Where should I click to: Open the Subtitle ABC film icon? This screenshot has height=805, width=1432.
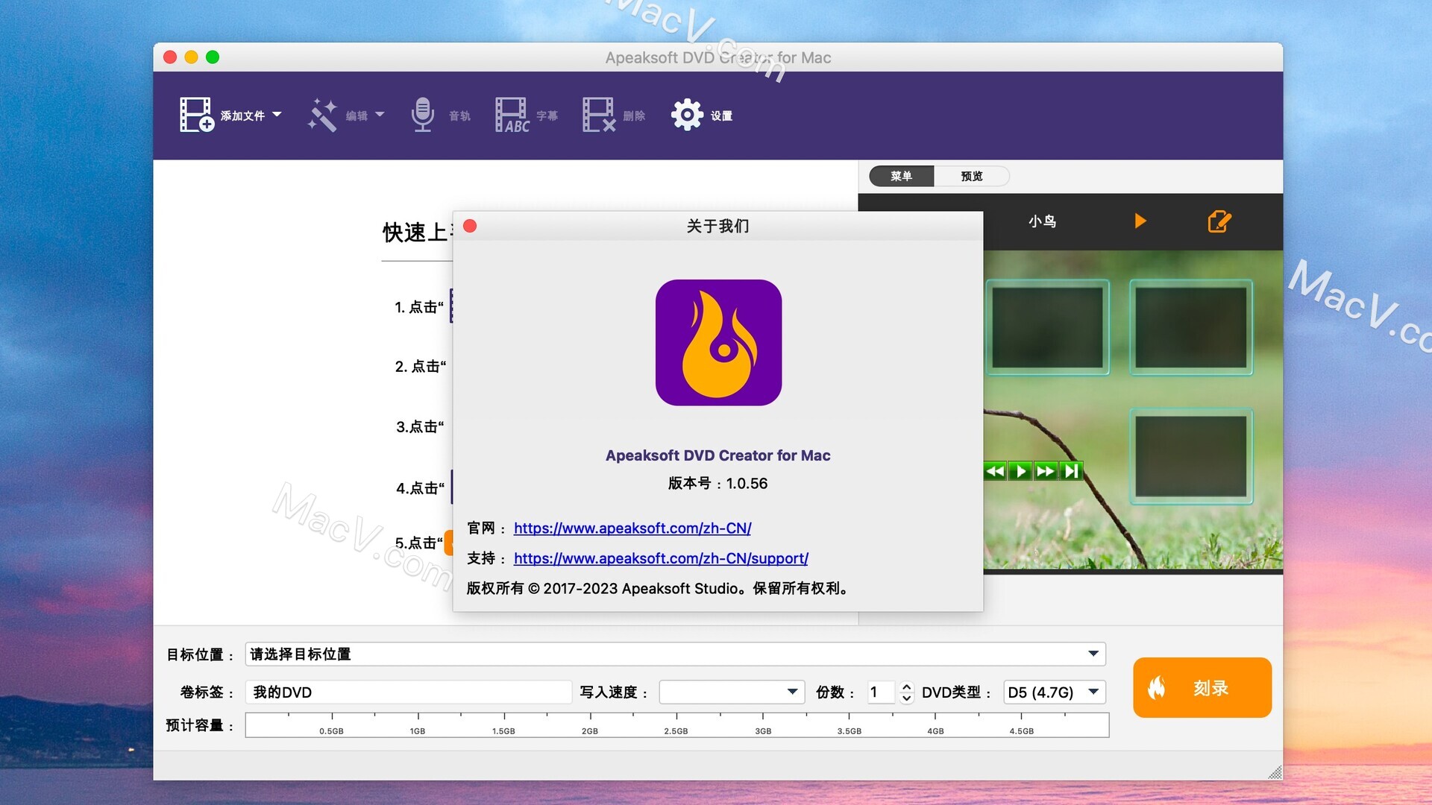click(x=512, y=115)
